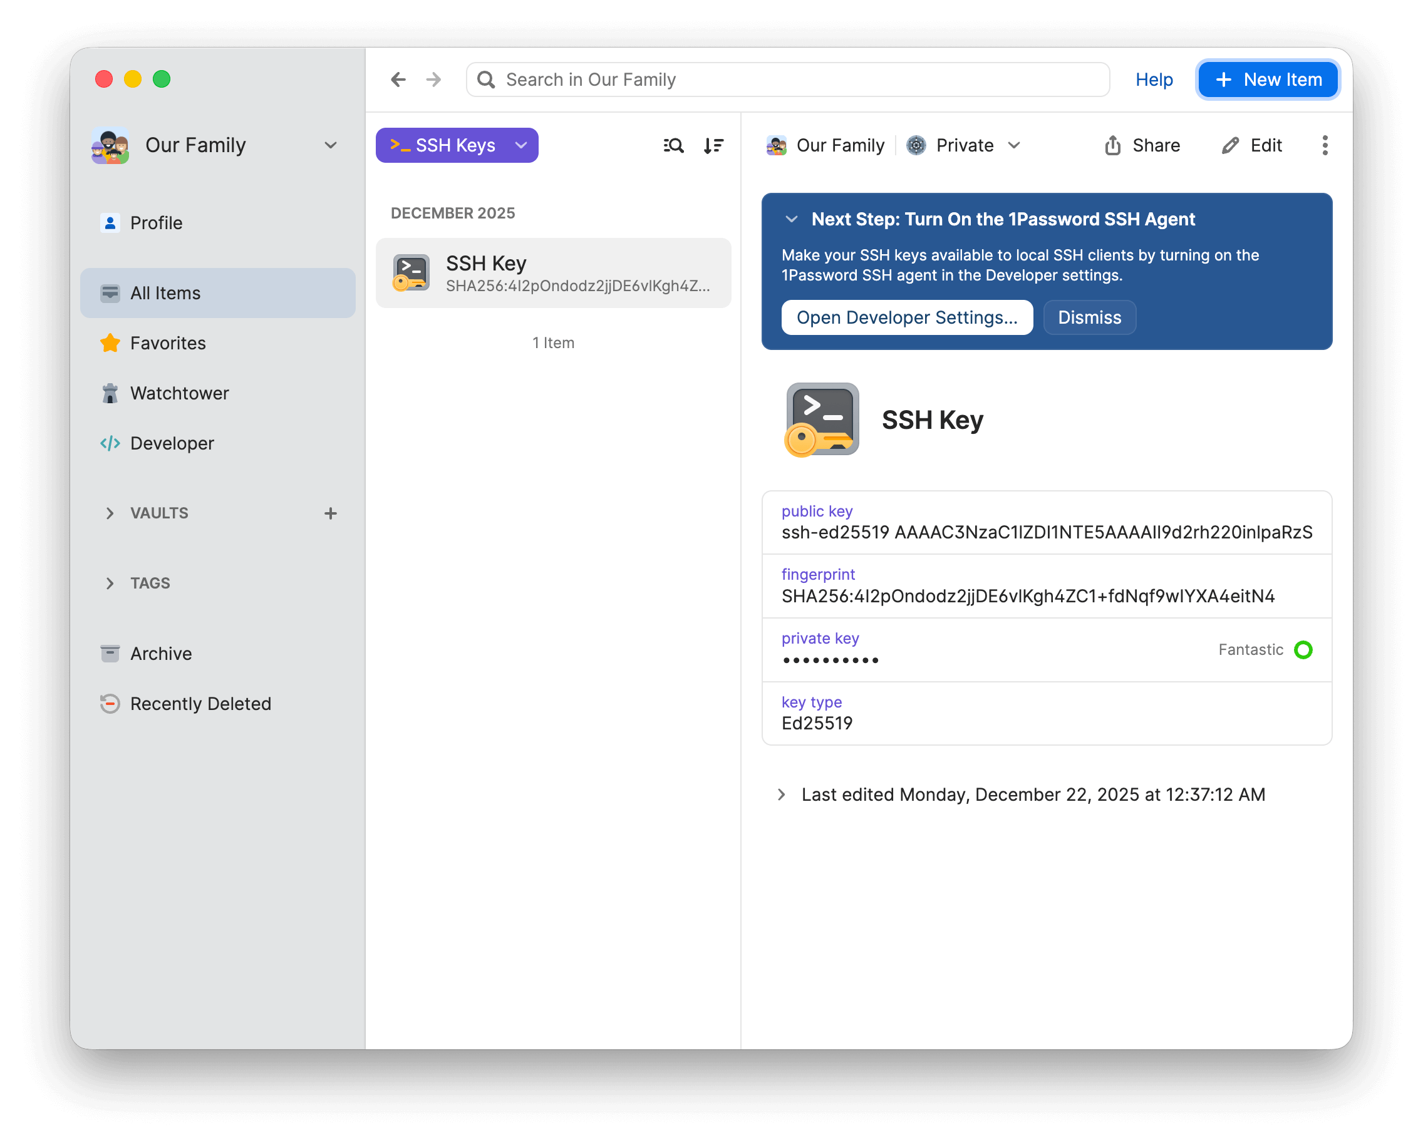Expand the VAULTS section
Screen dimensions: 1423x1142
(110, 513)
